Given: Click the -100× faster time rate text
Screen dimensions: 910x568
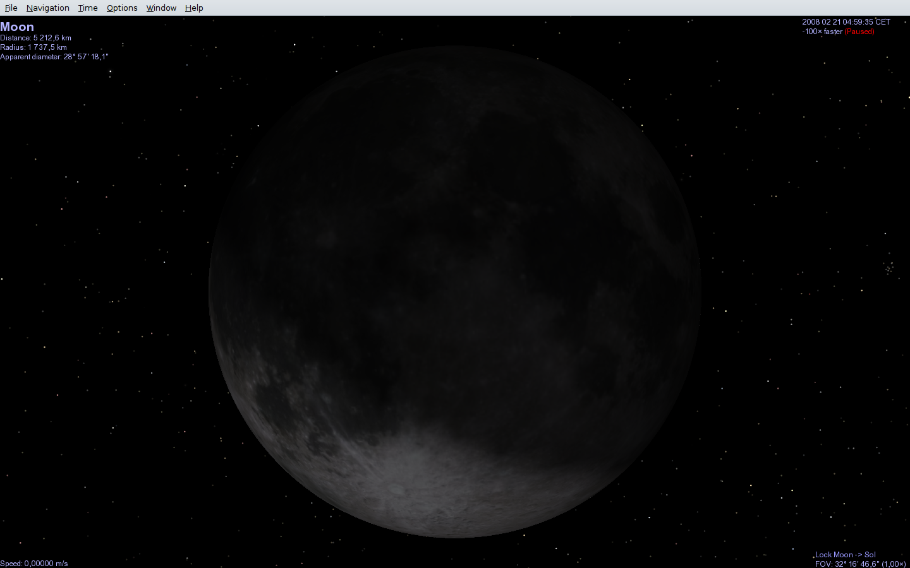Looking at the screenshot, I should [822, 32].
